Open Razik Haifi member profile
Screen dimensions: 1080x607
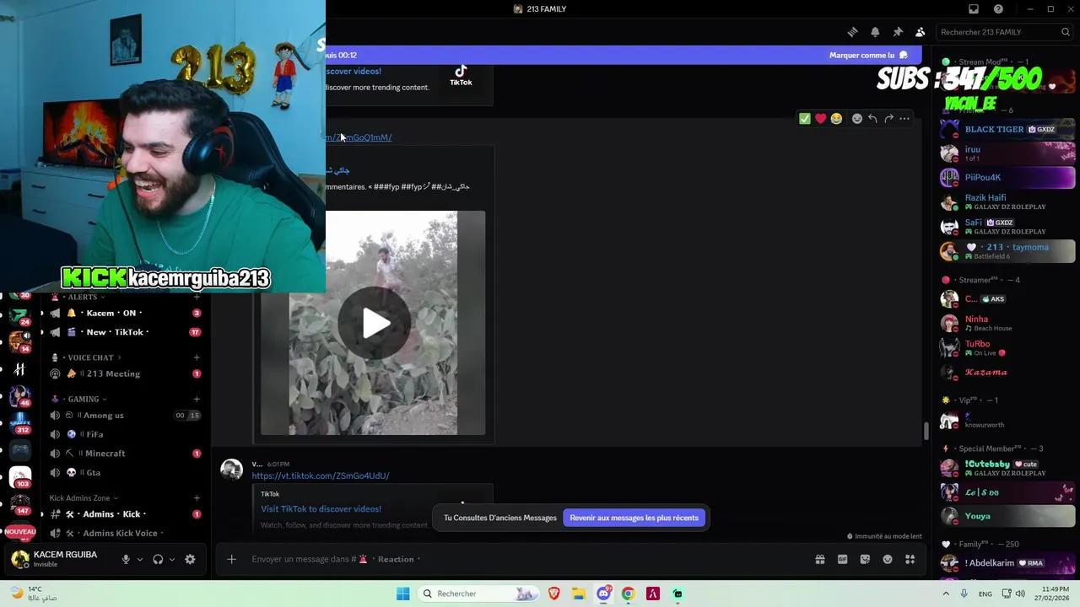click(1008, 202)
